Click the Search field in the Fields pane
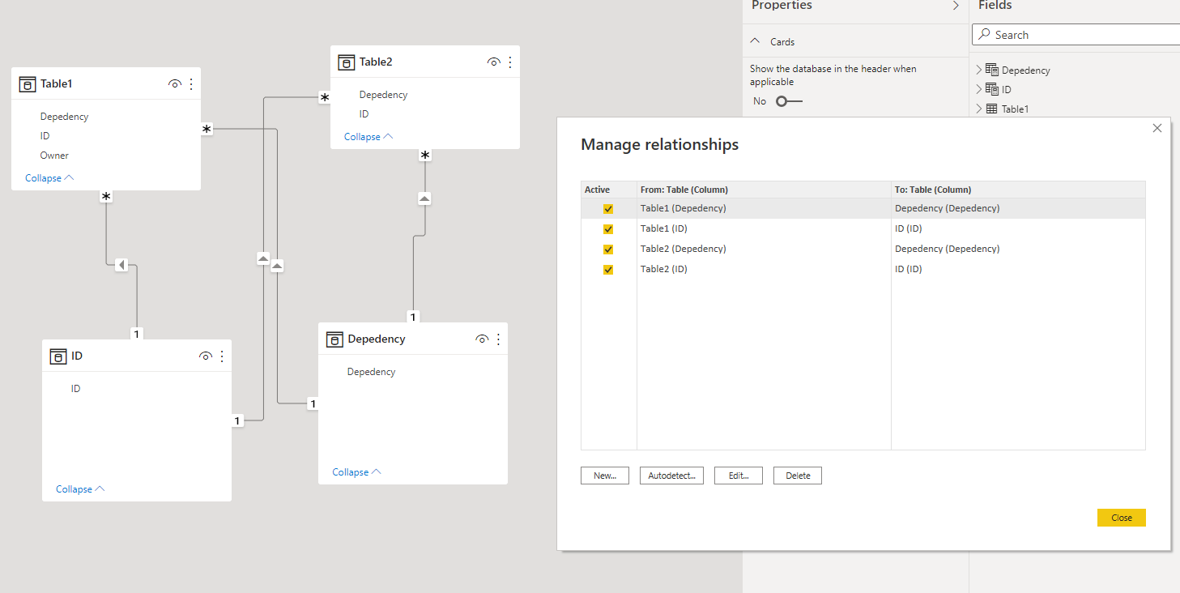This screenshot has width=1180, height=593. click(1076, 35)
